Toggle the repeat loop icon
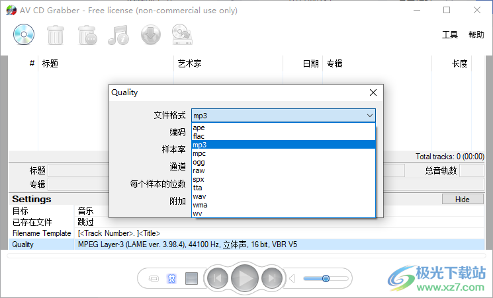The height and width of the screenshot is (298, 493). click(x=154, y=279)
